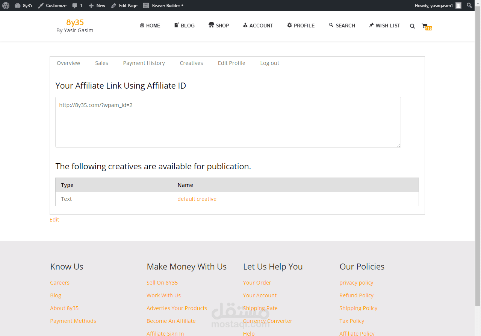Open the Shipping Policy link
Screen dimensions: 481x336
pyautogui.click(x=358, y=308)
